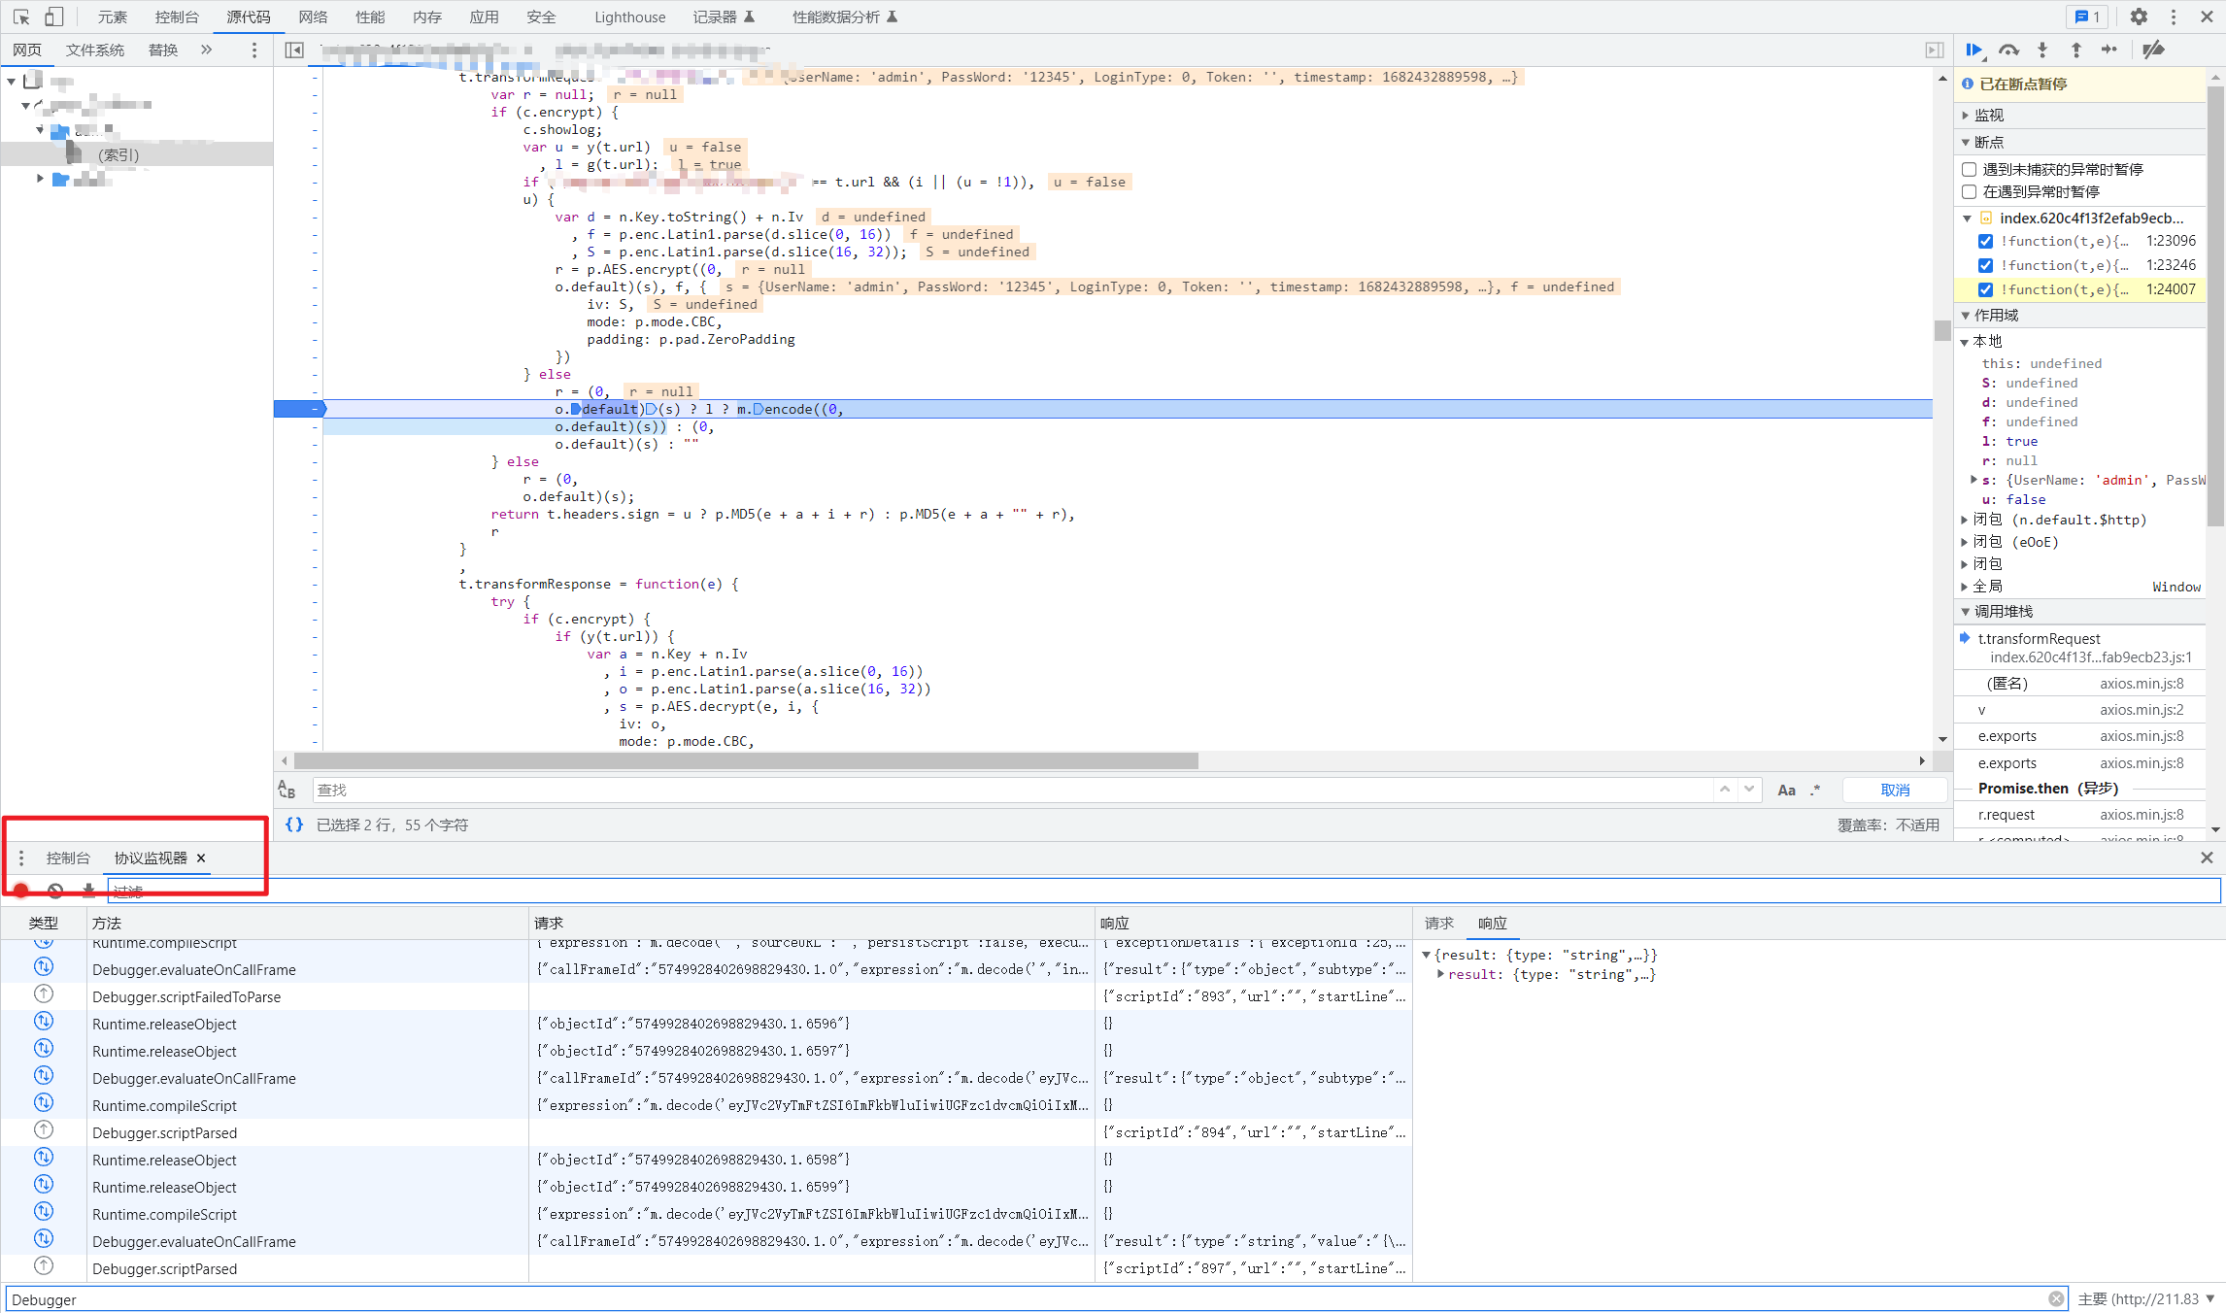
Task: Show the Request (请求) detail tab
Action: [1438, 923]
